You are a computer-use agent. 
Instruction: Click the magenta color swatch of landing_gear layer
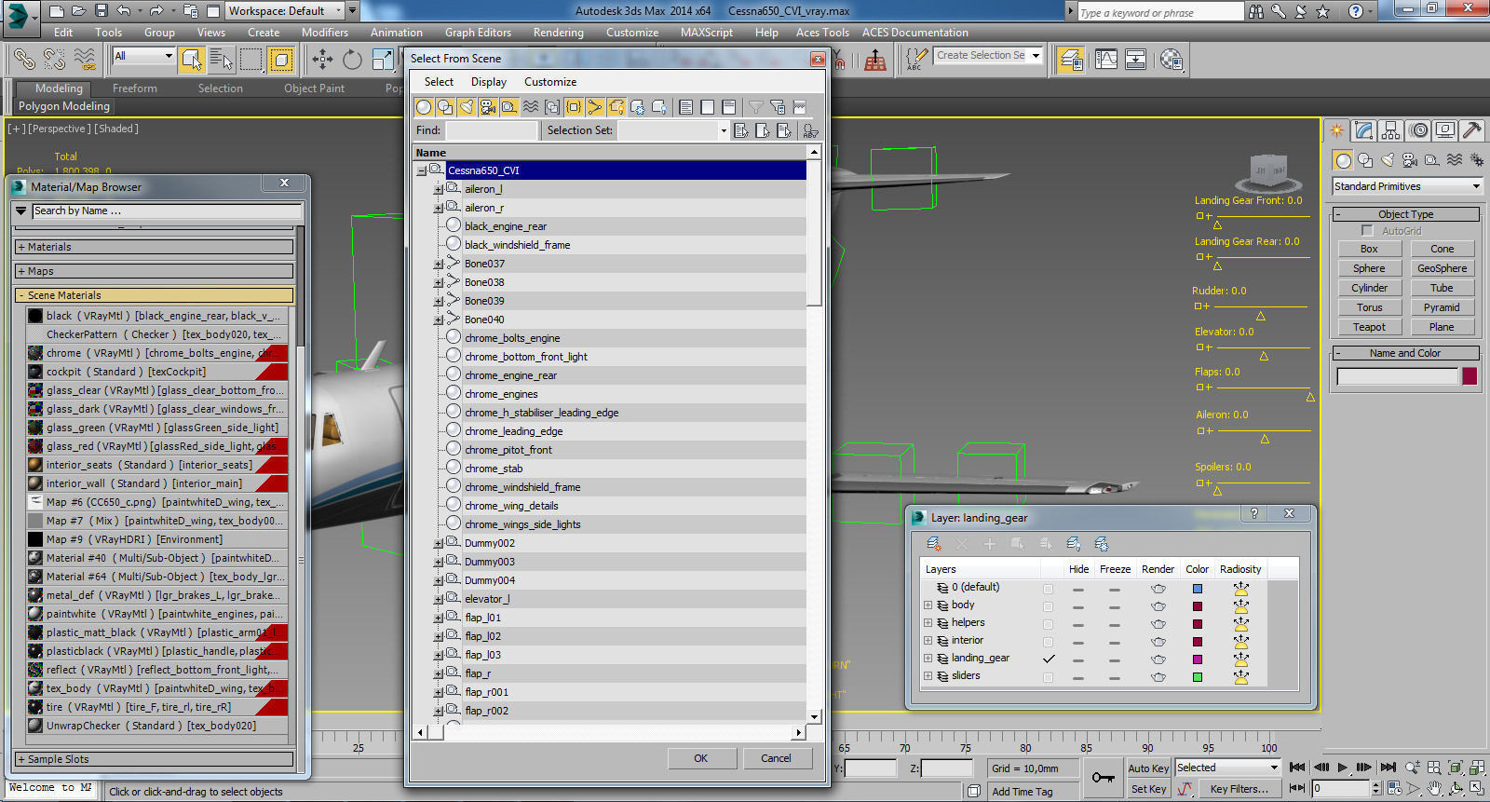pyautogui.click(x=1198, y=659)
